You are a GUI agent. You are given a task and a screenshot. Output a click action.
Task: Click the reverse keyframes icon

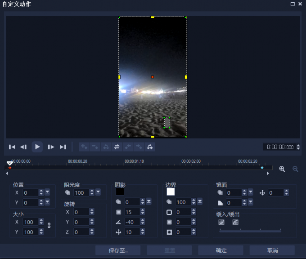click(x=117, y=147)
